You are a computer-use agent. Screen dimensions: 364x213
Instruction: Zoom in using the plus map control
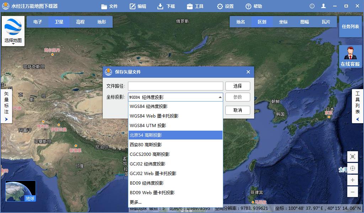(352, 180)
